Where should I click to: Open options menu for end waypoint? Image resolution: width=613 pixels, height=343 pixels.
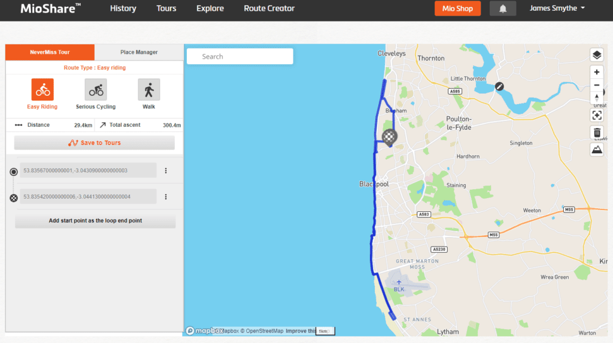(166, 196)
